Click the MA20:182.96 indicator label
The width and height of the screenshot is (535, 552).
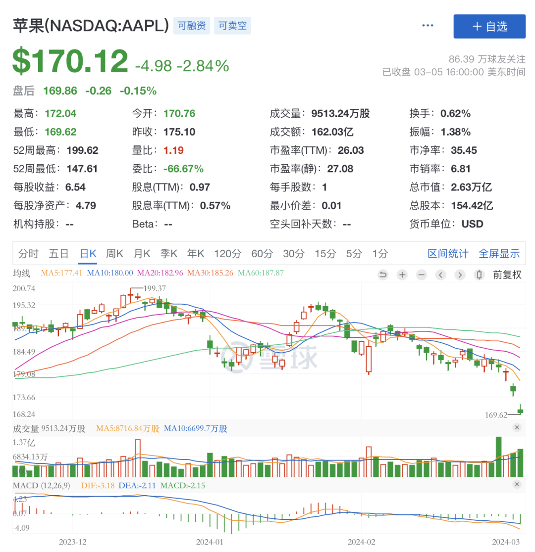(160, 273)
